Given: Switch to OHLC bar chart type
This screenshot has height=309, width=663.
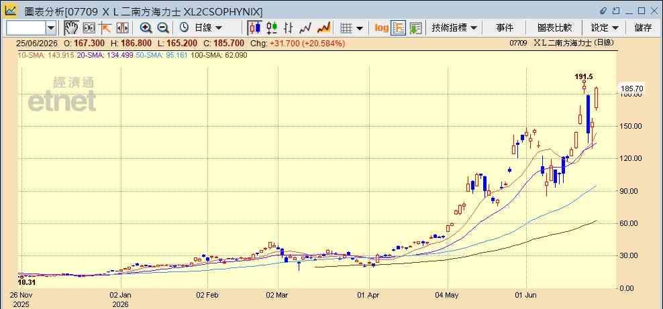Looking at the screenshot, I should coord(289,28).
